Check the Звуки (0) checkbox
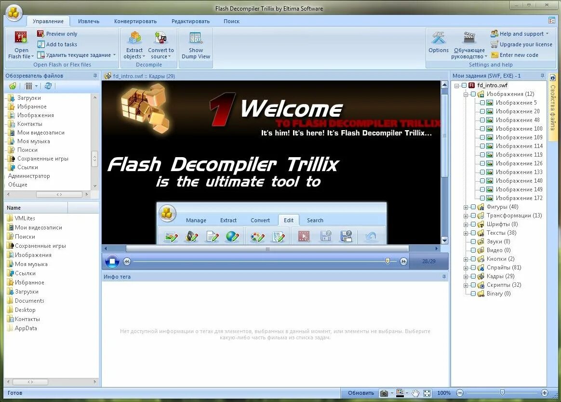561x402 pixels. click(x=473, y=241)
